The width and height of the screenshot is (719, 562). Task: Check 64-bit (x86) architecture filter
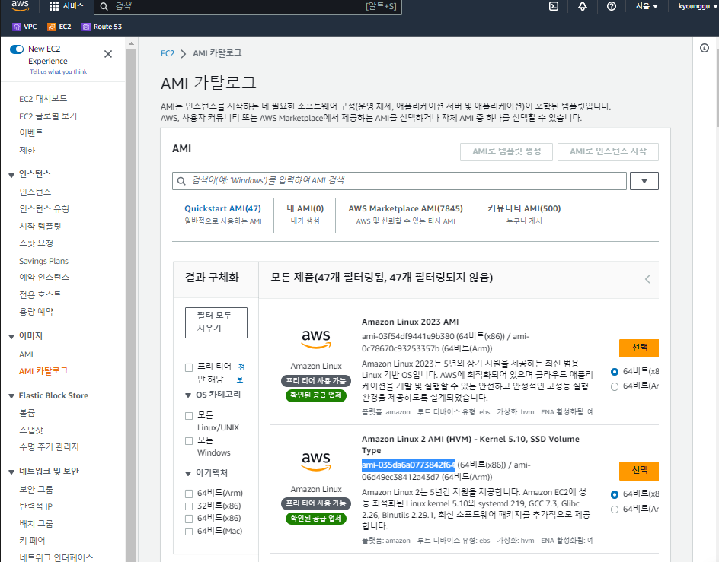(x=188, y=519)
